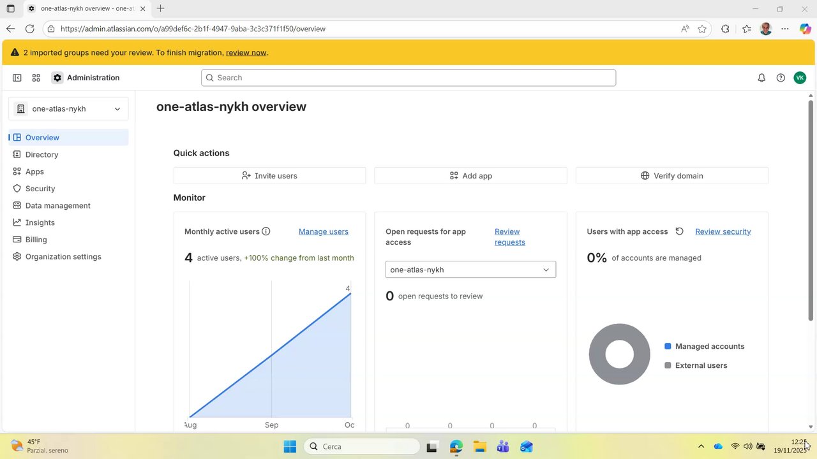Click the "of accounts are managed" text
The width and height of the screenshot is (817, 459).
point(656,258)
